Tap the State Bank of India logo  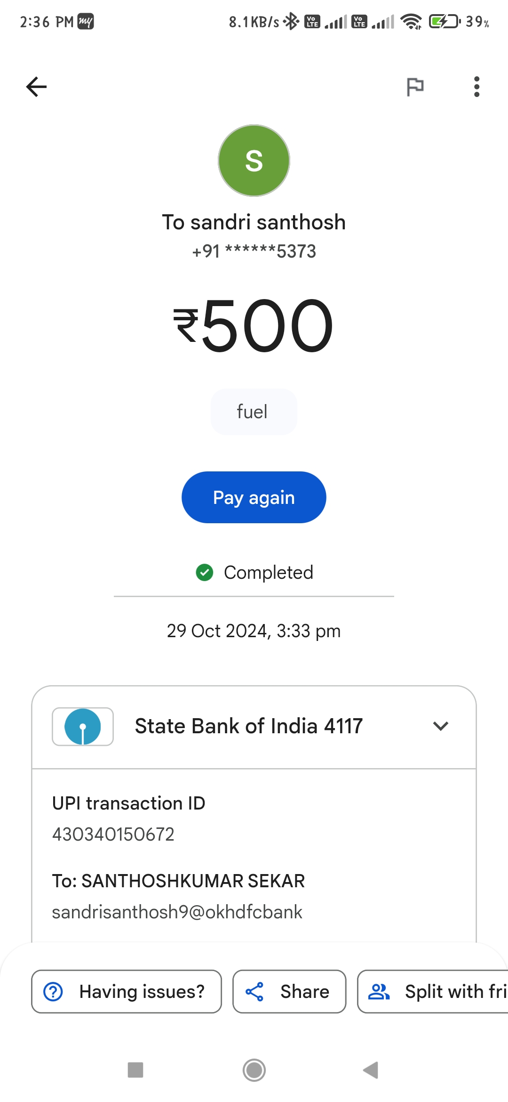(83, 726)
